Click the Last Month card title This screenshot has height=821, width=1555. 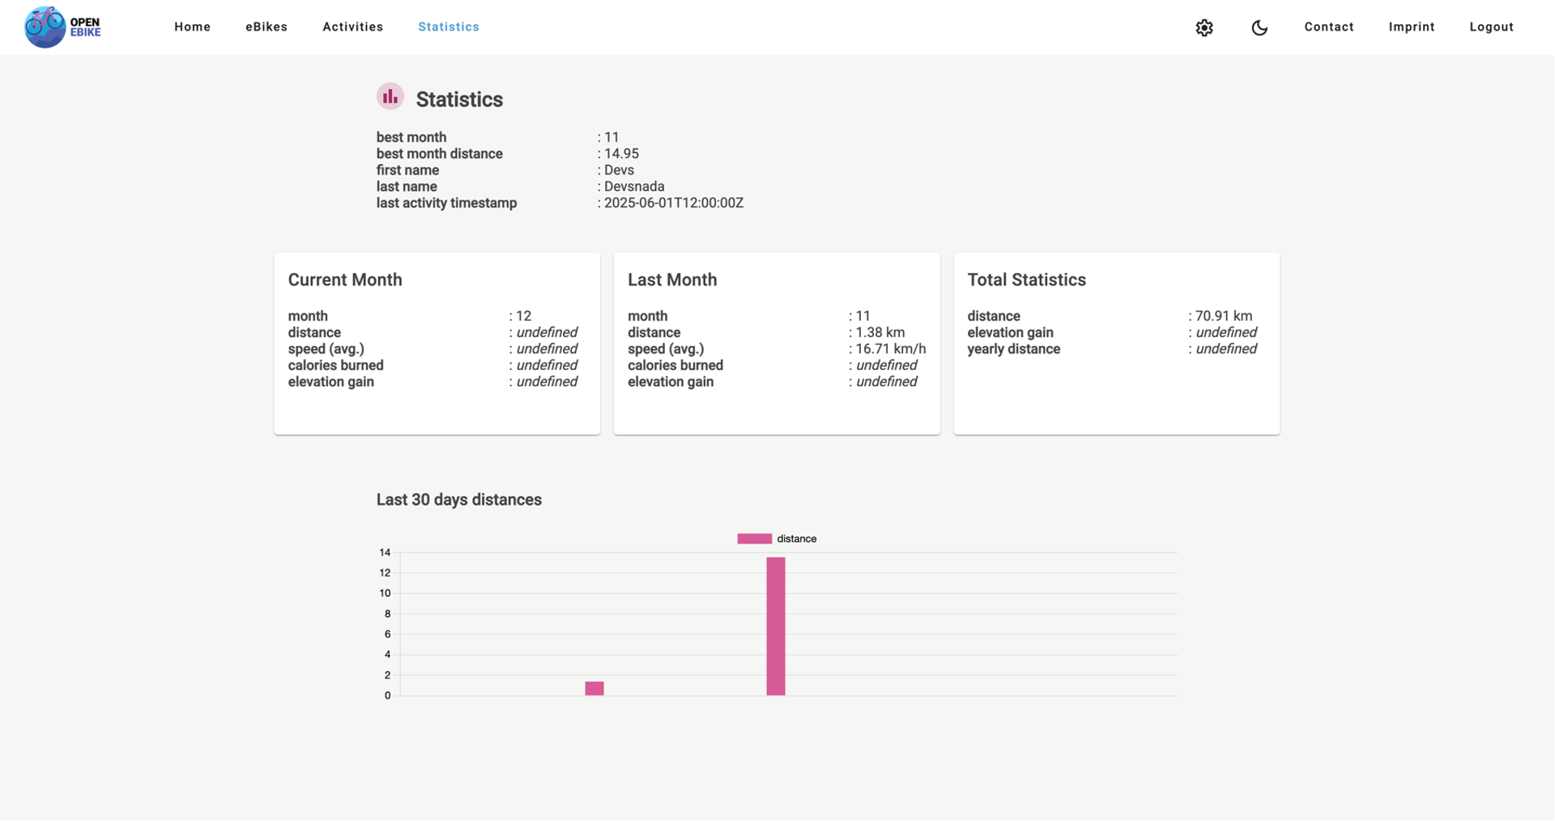click(672, 279)
